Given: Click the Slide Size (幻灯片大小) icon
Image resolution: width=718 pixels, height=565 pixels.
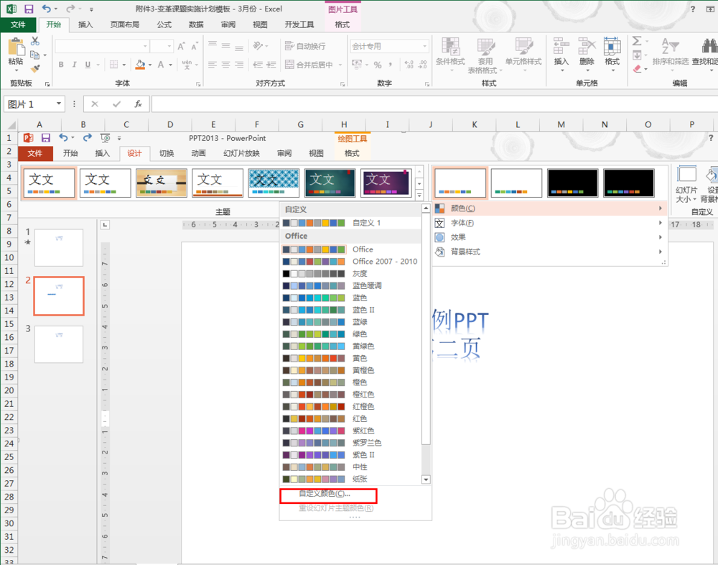Looking at the screenshot, I should coord(686,175).
